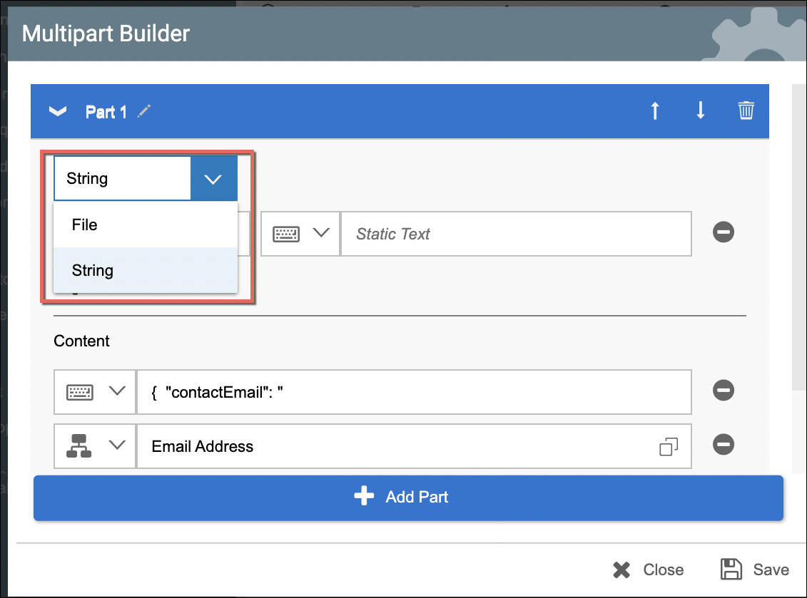Click into the Static Text input field
807x598 pixels.
point(516,234)
